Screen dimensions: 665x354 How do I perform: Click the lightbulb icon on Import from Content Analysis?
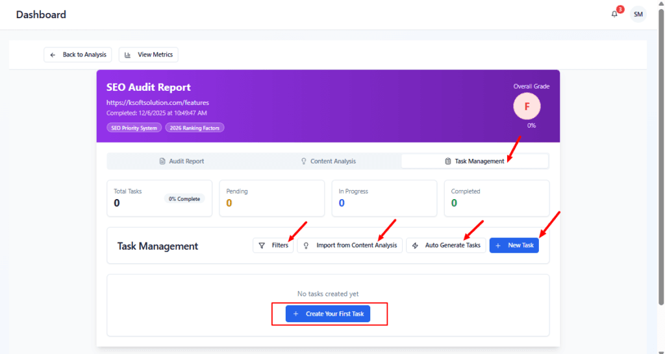pyautogui.click(x=306, y=246)
